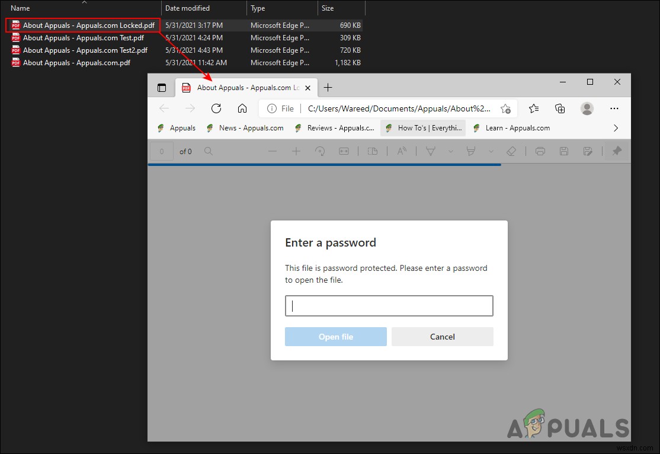Select About Appuals - Appuals.com Locked.pdf file
660x454 pixels.
(x=89, y=25)
